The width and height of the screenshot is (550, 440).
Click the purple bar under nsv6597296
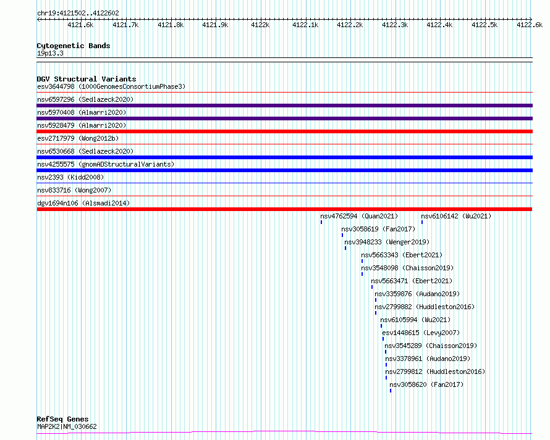[284, 106]
